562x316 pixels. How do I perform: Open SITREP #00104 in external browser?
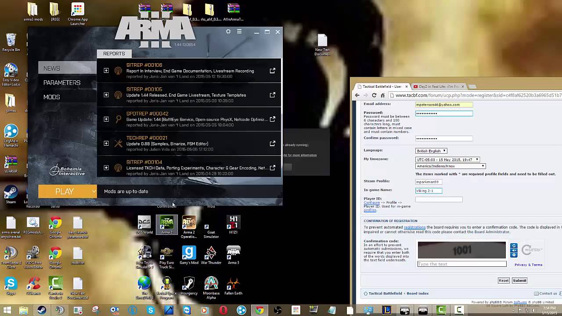click(x=272, y=168)
